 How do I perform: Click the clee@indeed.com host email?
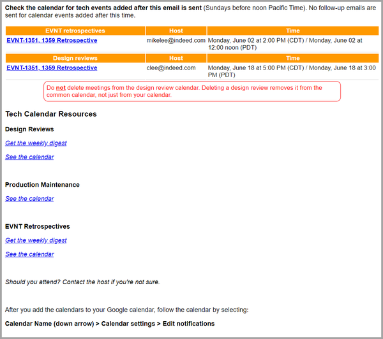[x=176, y=68]
